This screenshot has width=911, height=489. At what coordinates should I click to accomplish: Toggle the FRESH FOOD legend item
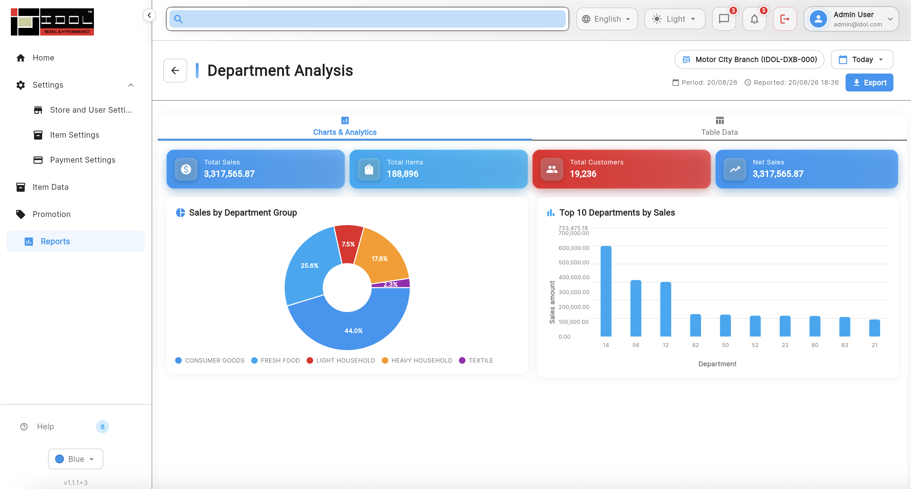(x=276, y=360)
